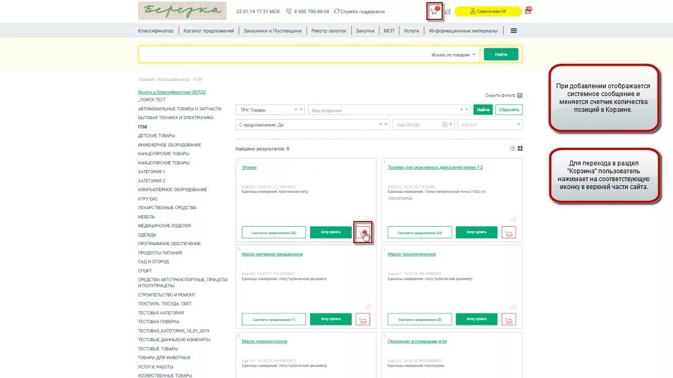Image resolution: width=673 pixels, height=378 pixels.
Task: Click Смотреть предложения (1) for Масло моторное
Action: [x=274, y=319]
